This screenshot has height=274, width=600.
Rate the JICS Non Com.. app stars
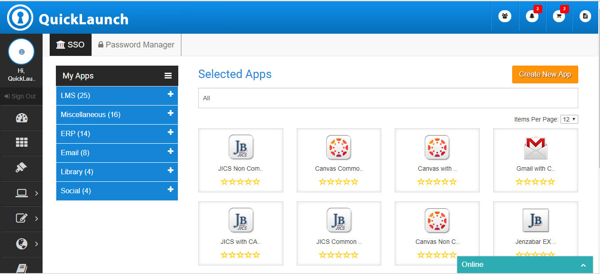[240, 182]
